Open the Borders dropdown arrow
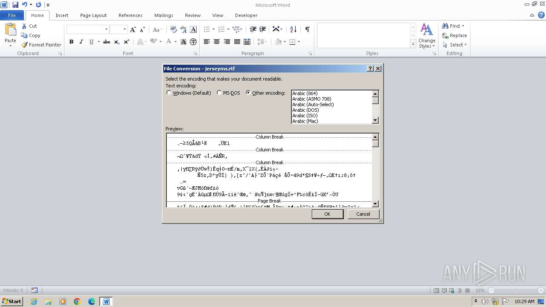The width and height of the screenshot is (546, 307). [x=299, y=42]
